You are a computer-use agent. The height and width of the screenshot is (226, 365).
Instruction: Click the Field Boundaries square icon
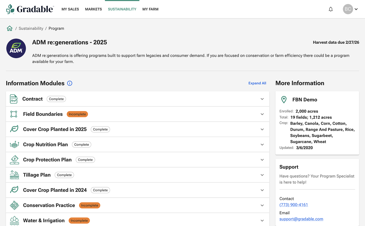(14, 114)
